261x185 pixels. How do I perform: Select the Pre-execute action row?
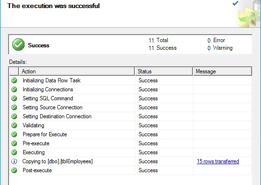point(130,143)
